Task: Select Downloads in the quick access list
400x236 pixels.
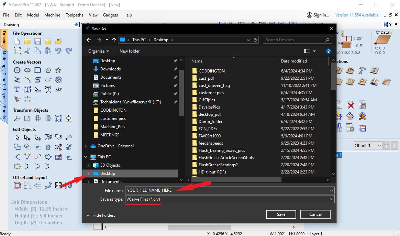Action: pyautogui.click(x=110, y=69)
